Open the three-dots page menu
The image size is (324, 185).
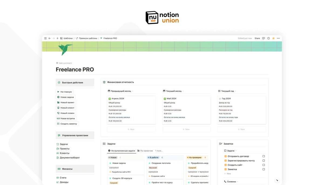pos(278,38)
